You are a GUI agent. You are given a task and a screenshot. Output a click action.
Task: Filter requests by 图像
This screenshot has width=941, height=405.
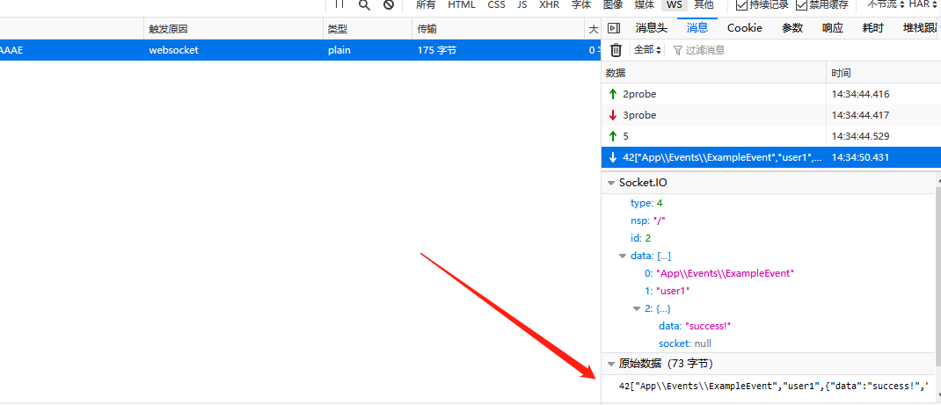pos(613,4)
